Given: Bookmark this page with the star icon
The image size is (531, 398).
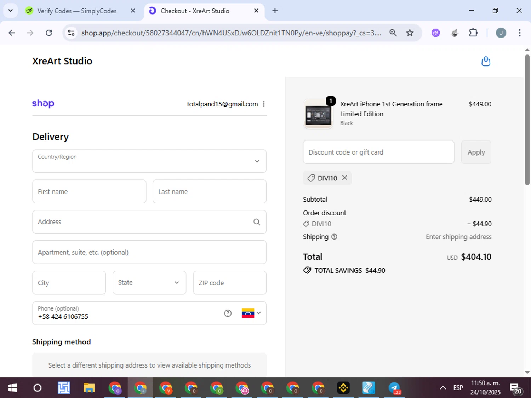Looking at the screenshot, I should (x=410, y=33).
